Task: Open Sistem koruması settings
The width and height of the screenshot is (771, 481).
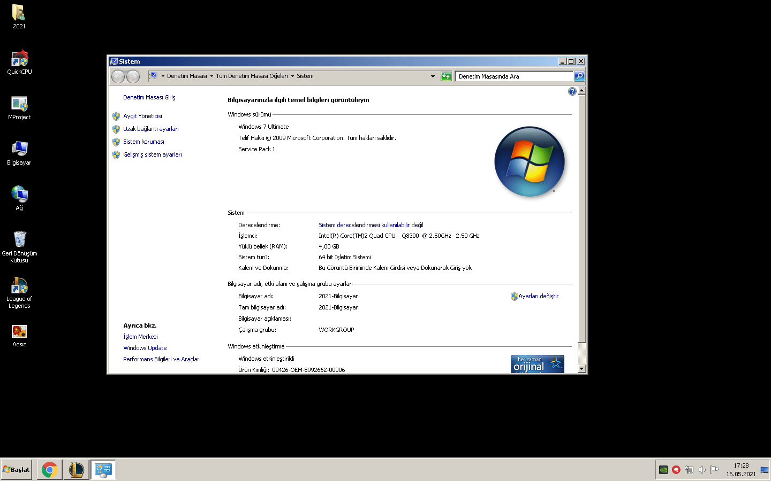Action: pyautogui.click(x=143, y=142)
